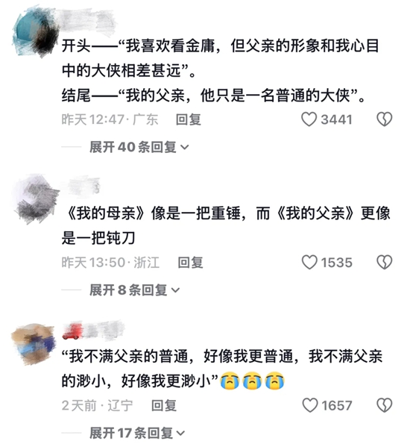The image size is (410, 444).
Task: Expand 展开17条回复 replies
Action: 137,433
